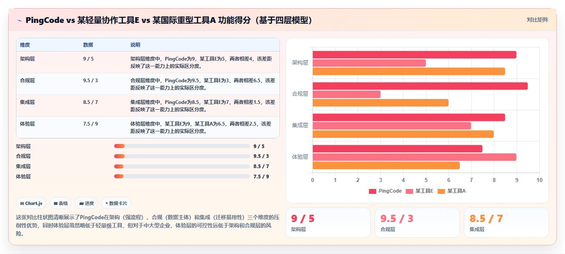Click the PingCode vs 某轻量协作工具E title
Image resolution: width=565 pixels, height=254 pixels.
169,20
